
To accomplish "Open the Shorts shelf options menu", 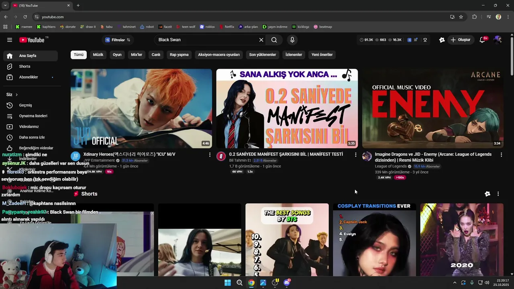I will (498, 194).
